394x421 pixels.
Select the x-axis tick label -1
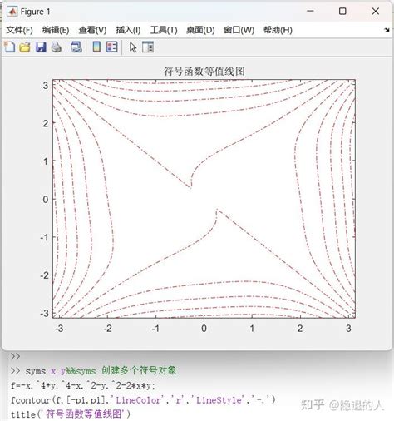pos(155,329)
